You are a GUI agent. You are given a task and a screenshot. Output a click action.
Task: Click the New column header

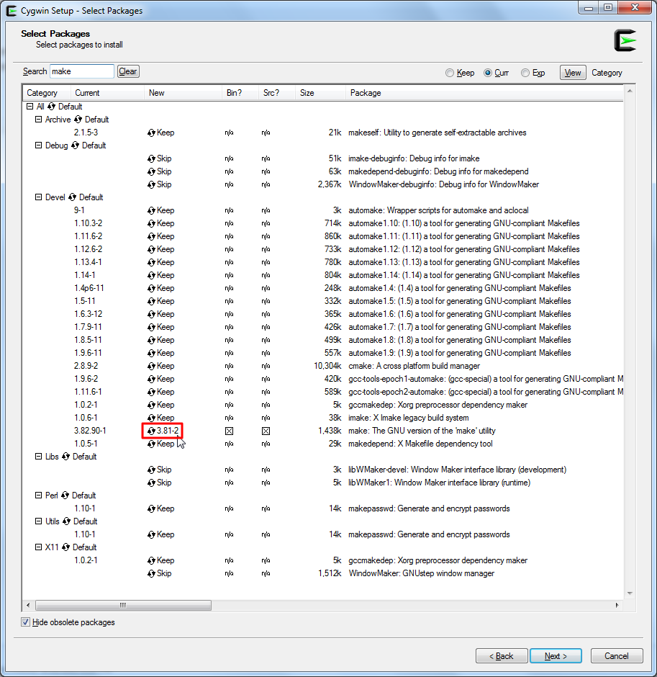tap(183, 93)
